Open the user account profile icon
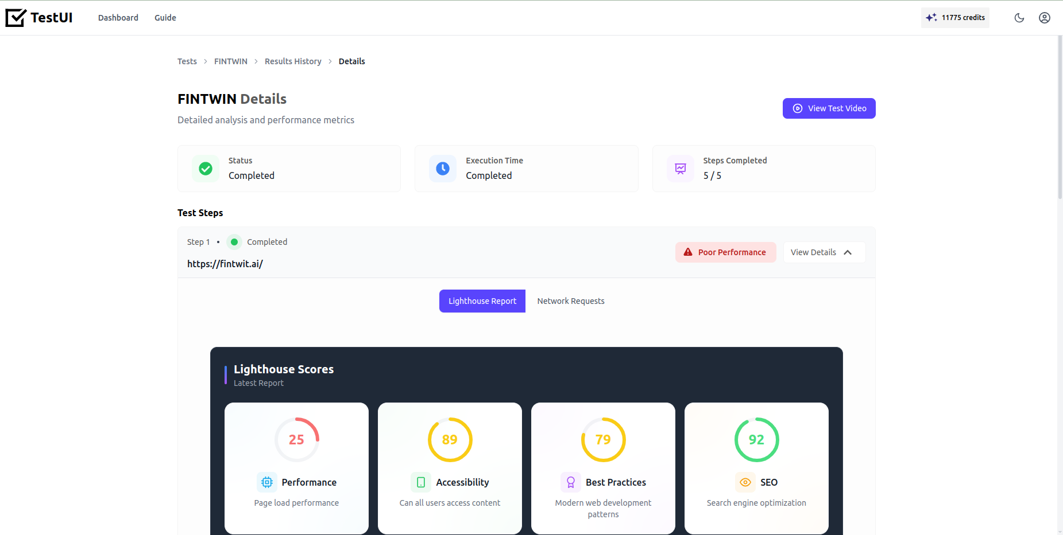 1045,18
